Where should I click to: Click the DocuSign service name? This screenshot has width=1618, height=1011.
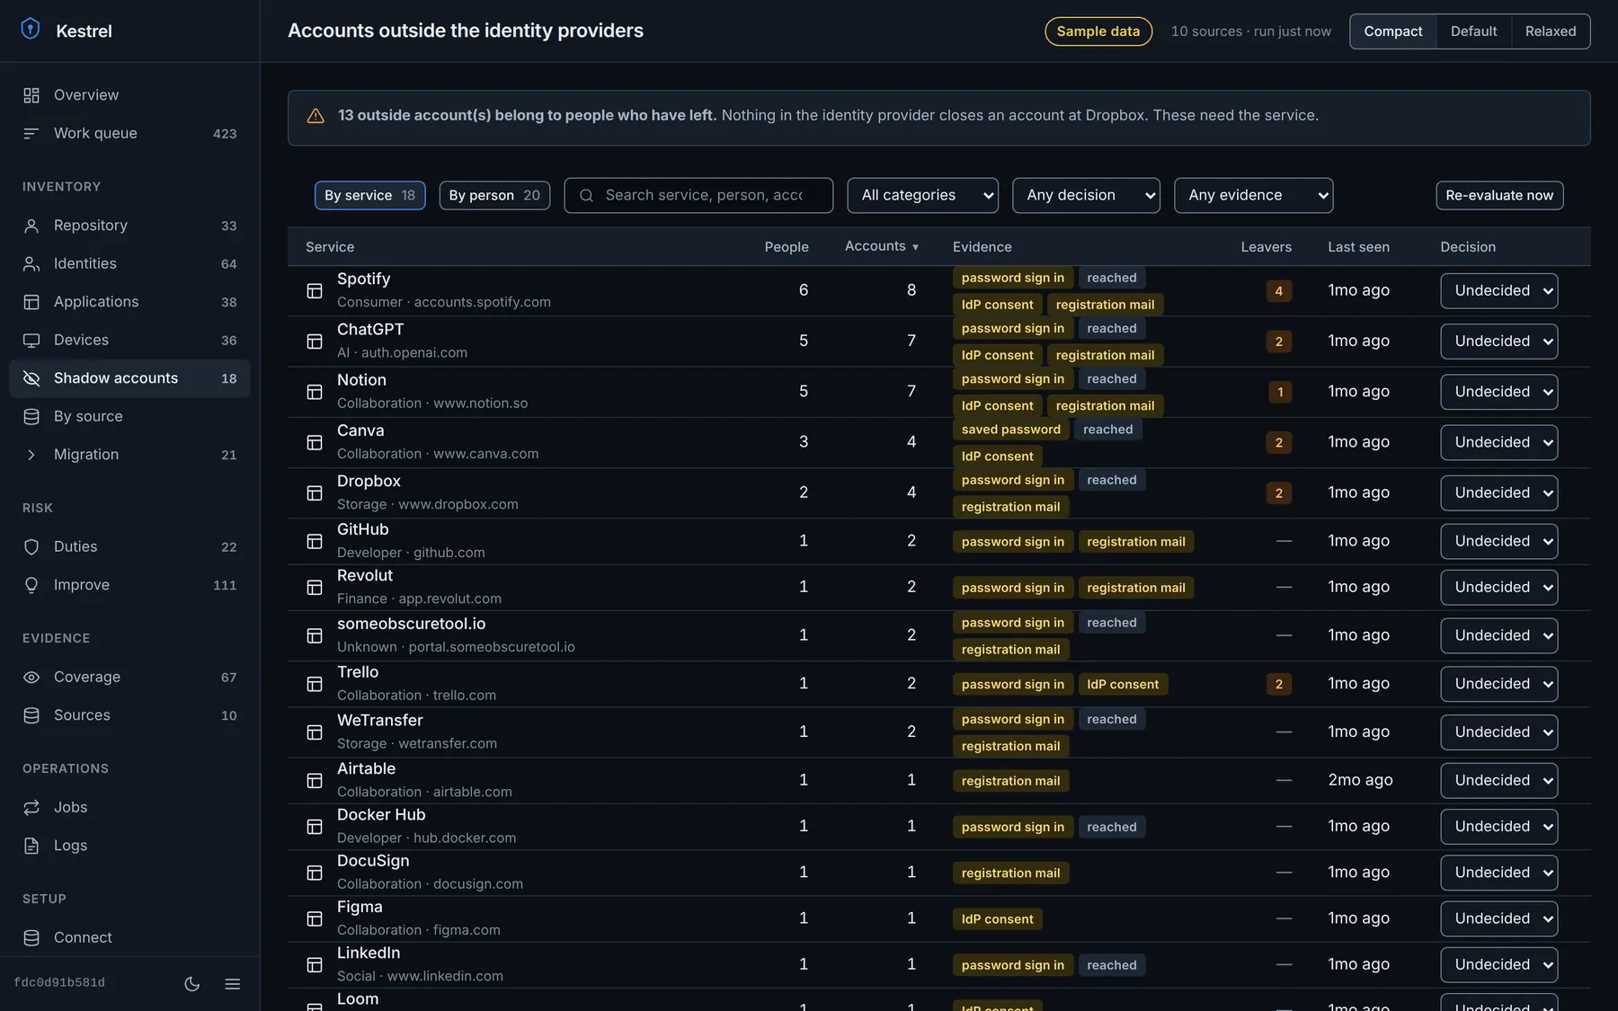[x=373, y=861]
